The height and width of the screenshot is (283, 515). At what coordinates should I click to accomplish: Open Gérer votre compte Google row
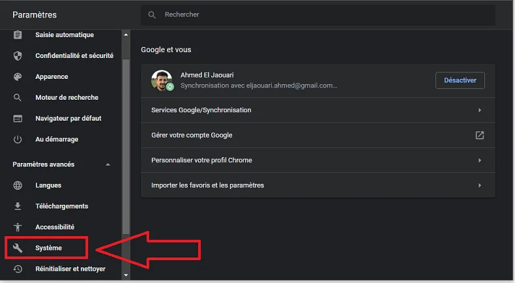(318, 135)
